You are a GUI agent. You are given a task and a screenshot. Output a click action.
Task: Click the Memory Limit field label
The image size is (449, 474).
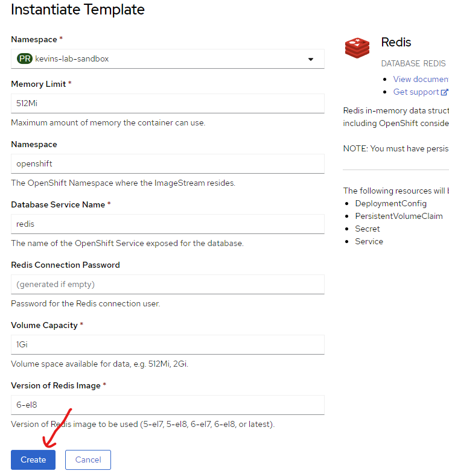(39, 84)
